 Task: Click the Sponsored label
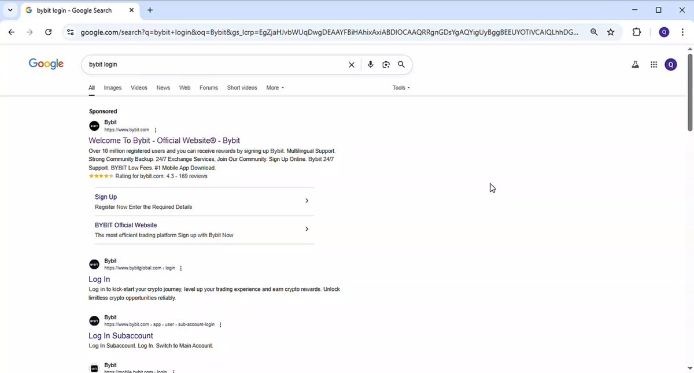click(x=103, y=111)
